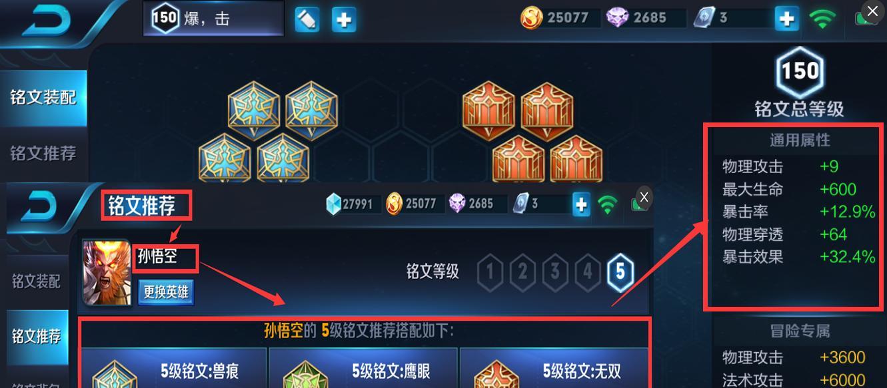Select rune level 5 hexagon
The image size is (887, 388).
[620, 272]
